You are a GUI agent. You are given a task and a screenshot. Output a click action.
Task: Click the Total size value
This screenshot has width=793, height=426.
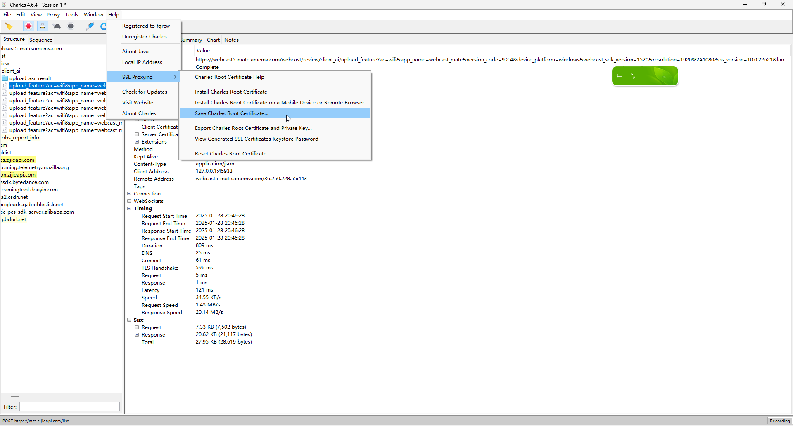[223, 342]
